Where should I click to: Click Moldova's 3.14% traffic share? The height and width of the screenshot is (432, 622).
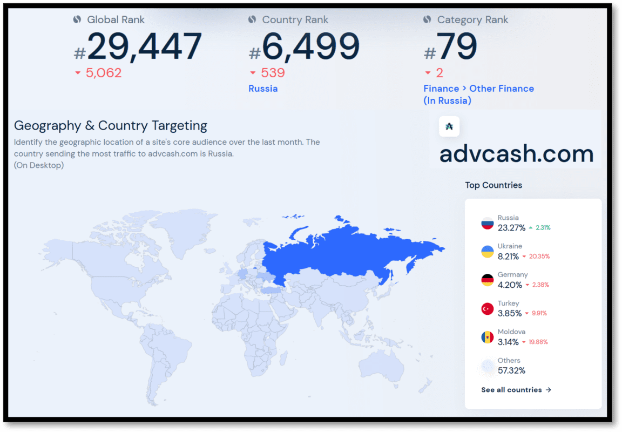[508, 342]
